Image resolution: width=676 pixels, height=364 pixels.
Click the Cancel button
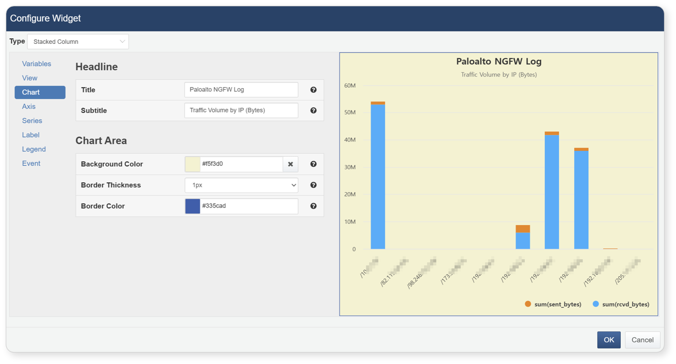click(642, 340)
